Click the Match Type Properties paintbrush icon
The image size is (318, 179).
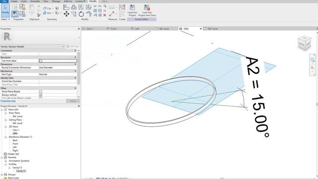click(x=39, y=15)
